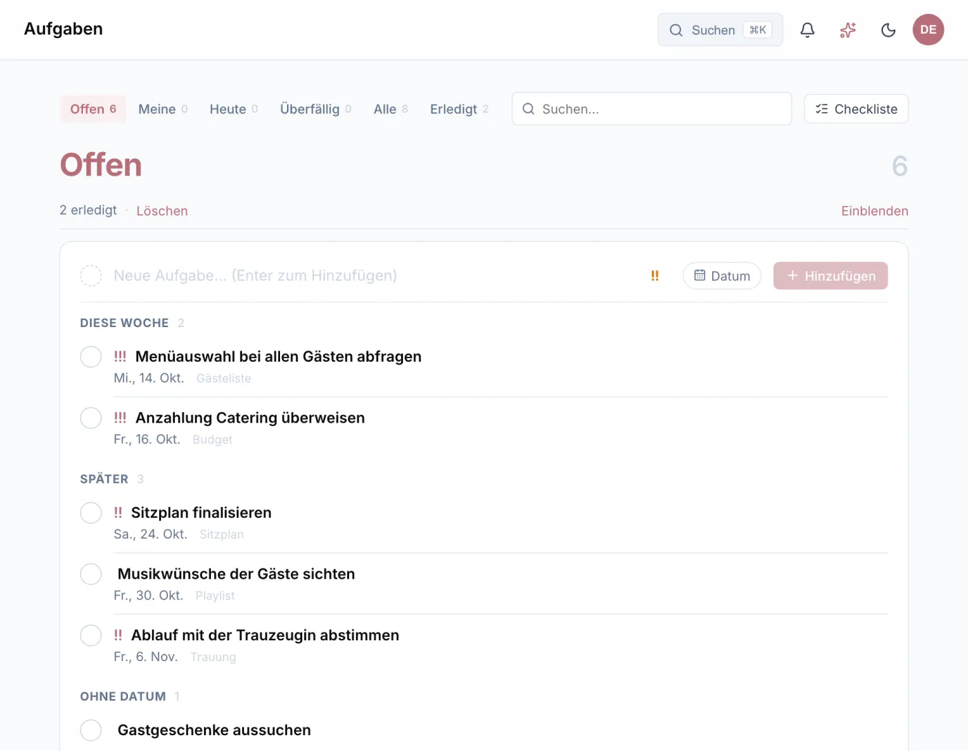
Task: Click the 'Fr., 6. Nov.' due date
Action: [146, 657]
